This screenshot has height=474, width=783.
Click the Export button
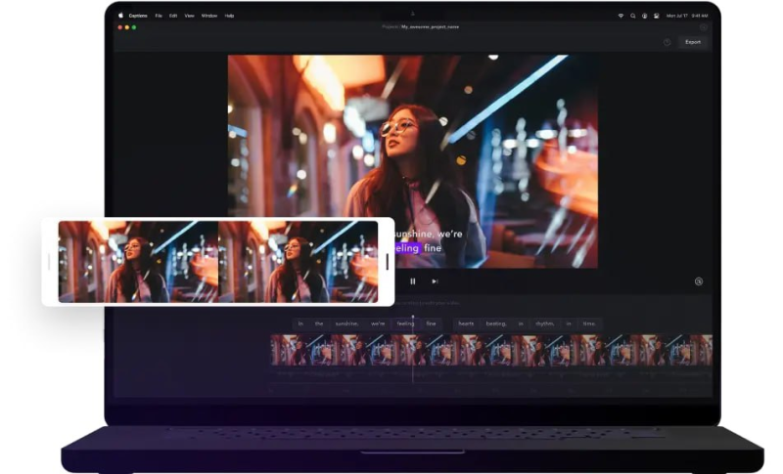click(692, 42)
